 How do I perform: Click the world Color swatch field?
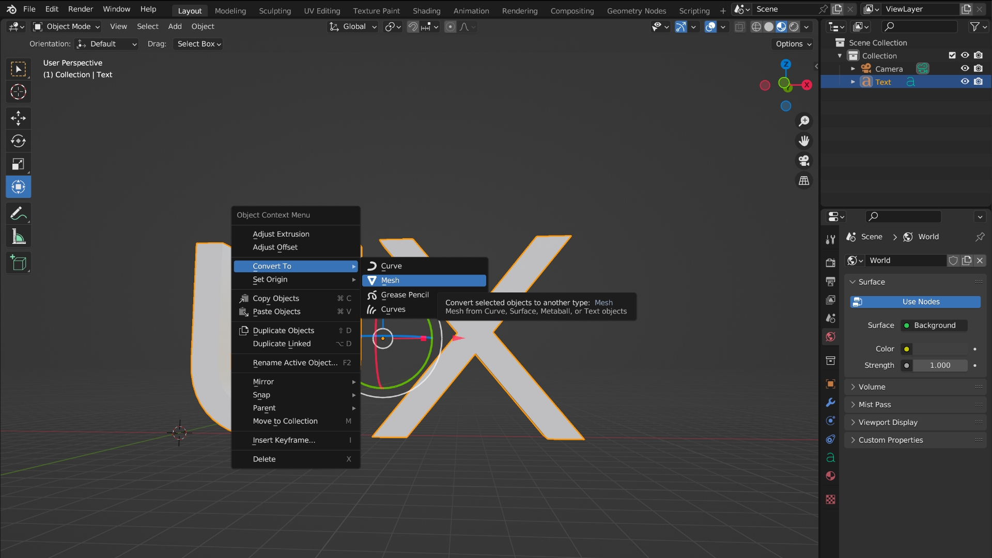coord(939,349)
